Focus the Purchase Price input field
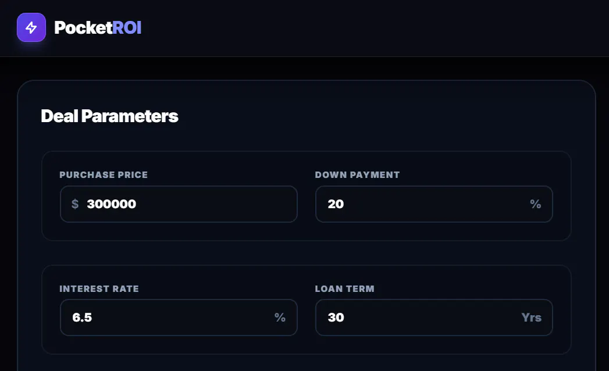609x371 pixels. [x=179, y=204]
